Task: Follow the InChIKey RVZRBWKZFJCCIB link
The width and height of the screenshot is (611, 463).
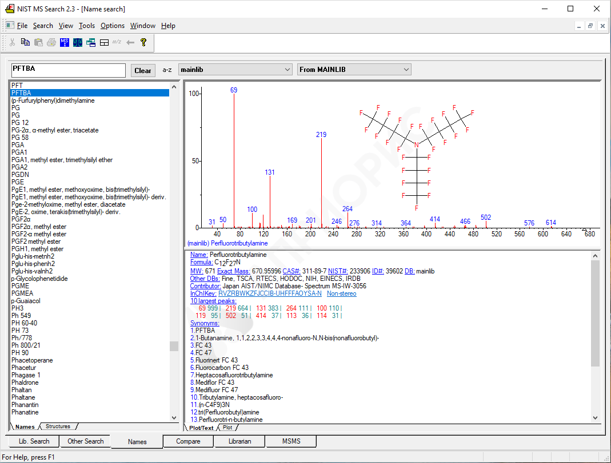Action: point(270,293)
